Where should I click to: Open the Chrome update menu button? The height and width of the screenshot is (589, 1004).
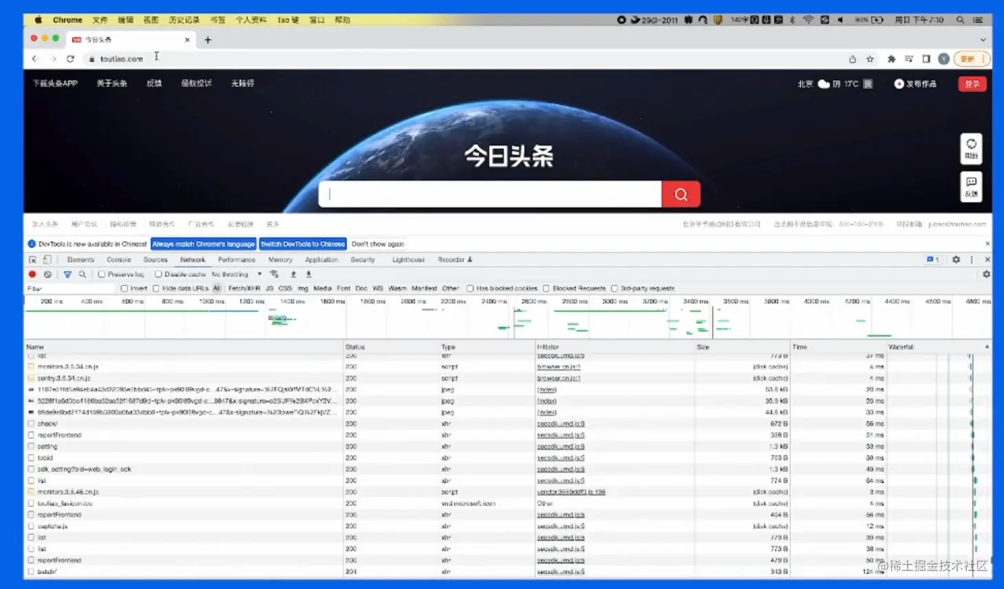(972, 59)
